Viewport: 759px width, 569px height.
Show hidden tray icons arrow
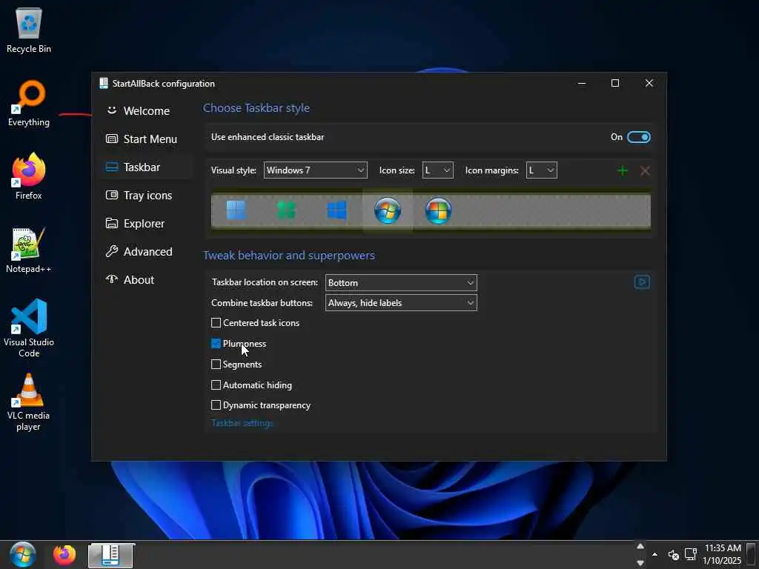point(655,554)
